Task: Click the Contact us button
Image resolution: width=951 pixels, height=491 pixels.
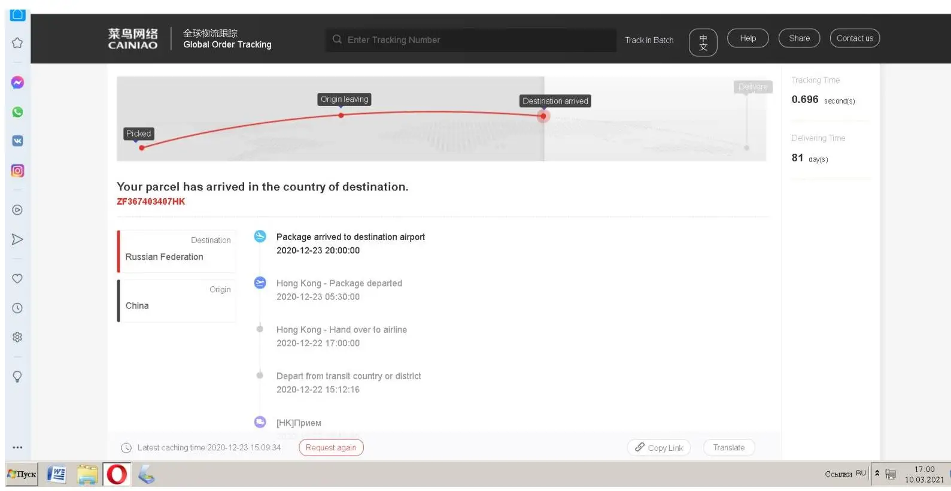Action: [x=855, y=38]
